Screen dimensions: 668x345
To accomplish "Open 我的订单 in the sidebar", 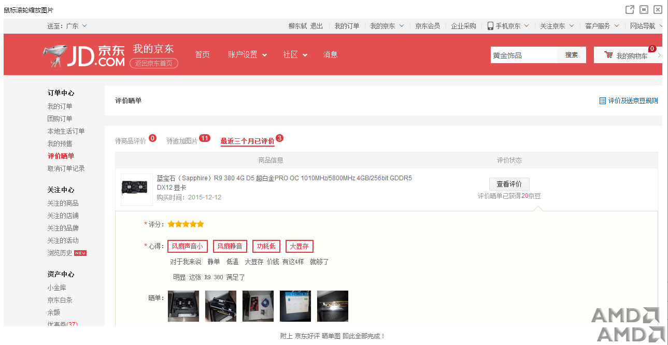I will [60, 106].
